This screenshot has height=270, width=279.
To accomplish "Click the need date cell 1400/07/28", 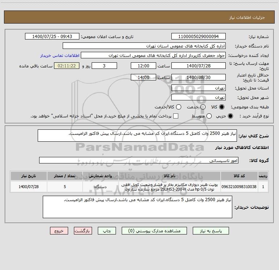I will (x=29, y=187).
